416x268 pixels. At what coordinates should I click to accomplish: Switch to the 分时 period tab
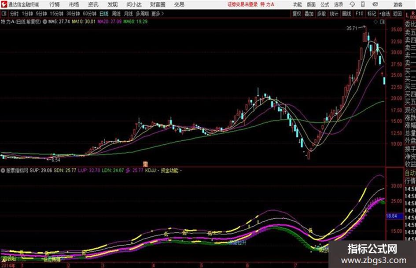15,14
